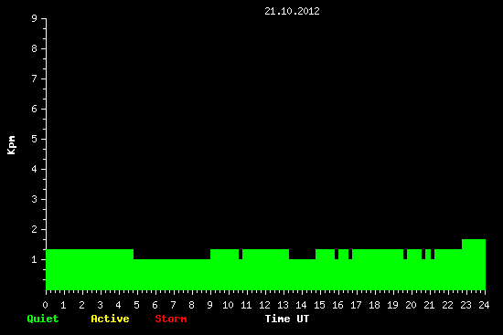The height and width of the screenshot is (335, 503).
Task: Click hour 9 on the time axis
Action: [209, 305]
